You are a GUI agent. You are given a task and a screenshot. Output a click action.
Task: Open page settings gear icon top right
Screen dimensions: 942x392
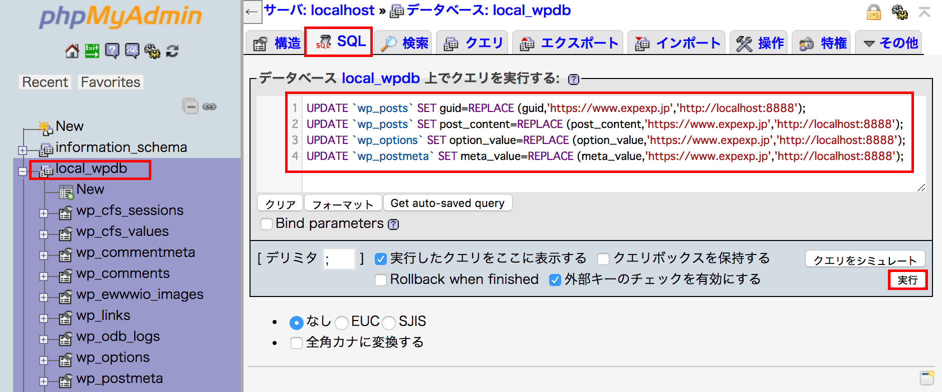click(900, 12)
